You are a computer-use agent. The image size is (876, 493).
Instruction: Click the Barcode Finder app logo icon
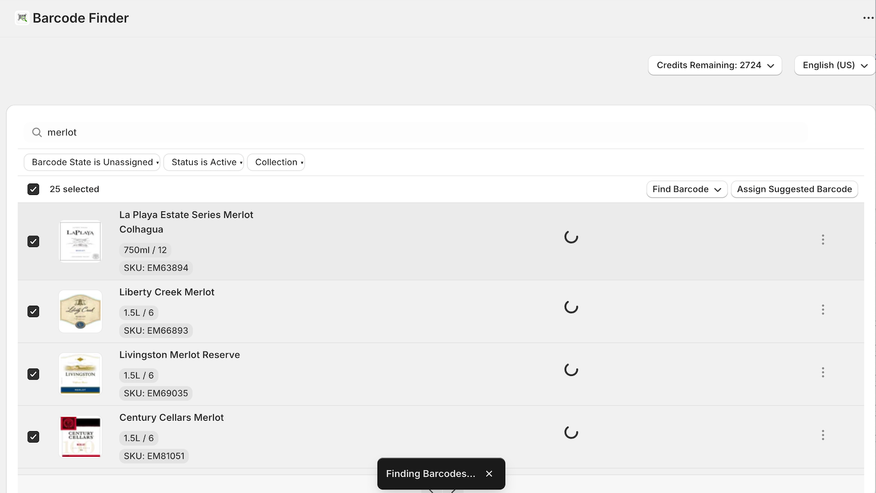click(22, 18)
